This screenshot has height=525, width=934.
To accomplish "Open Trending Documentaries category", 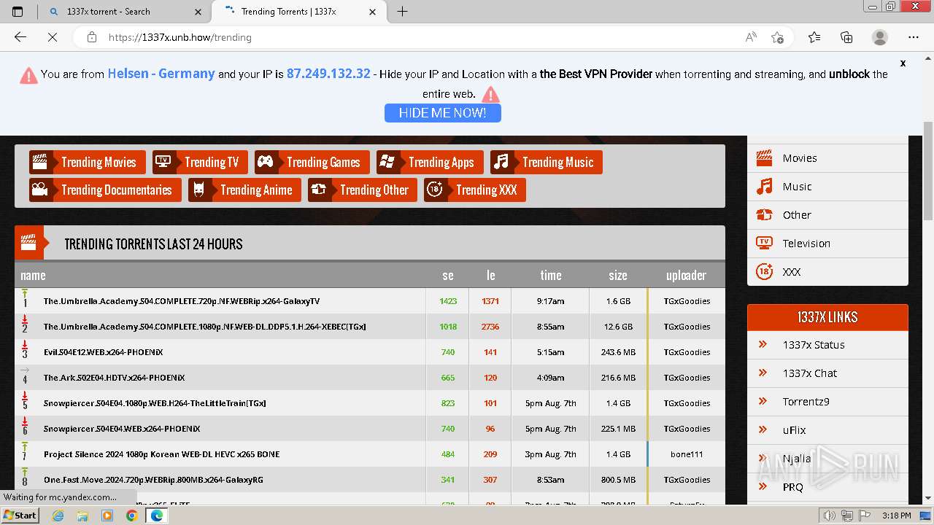I will point(105,190).
